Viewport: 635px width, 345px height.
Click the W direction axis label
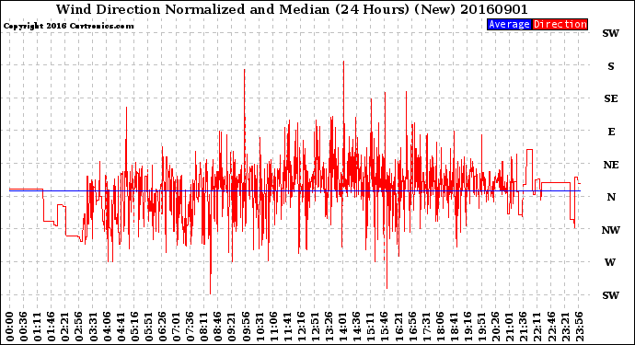(x=610, y=262)
